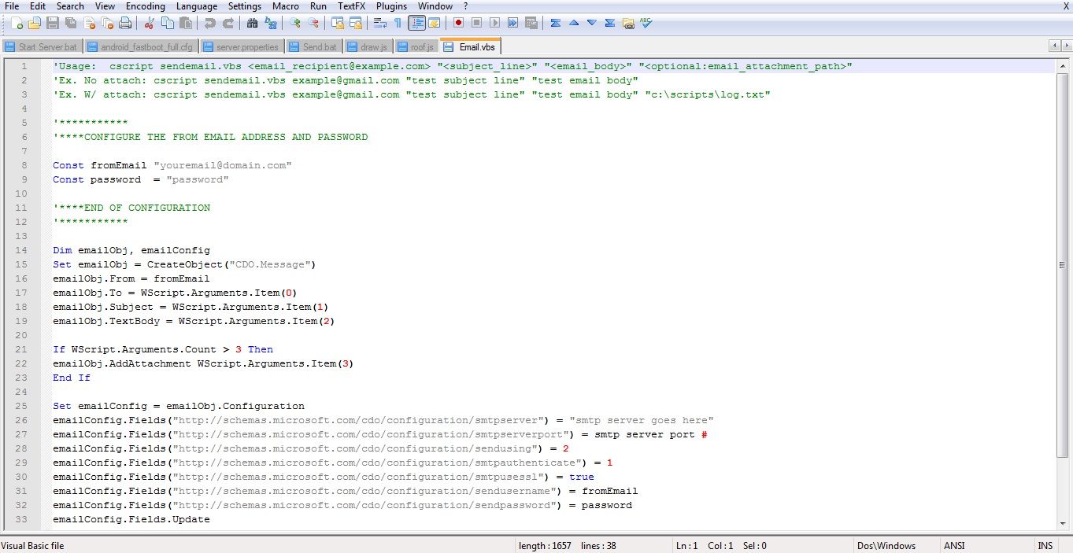The image size is (1073, 553).
Task: Create a new file with toolbar New icon
Action: click(x=17, y=24)
